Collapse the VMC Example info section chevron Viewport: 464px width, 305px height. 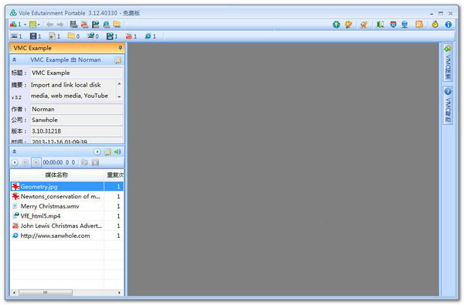[14, 60]
